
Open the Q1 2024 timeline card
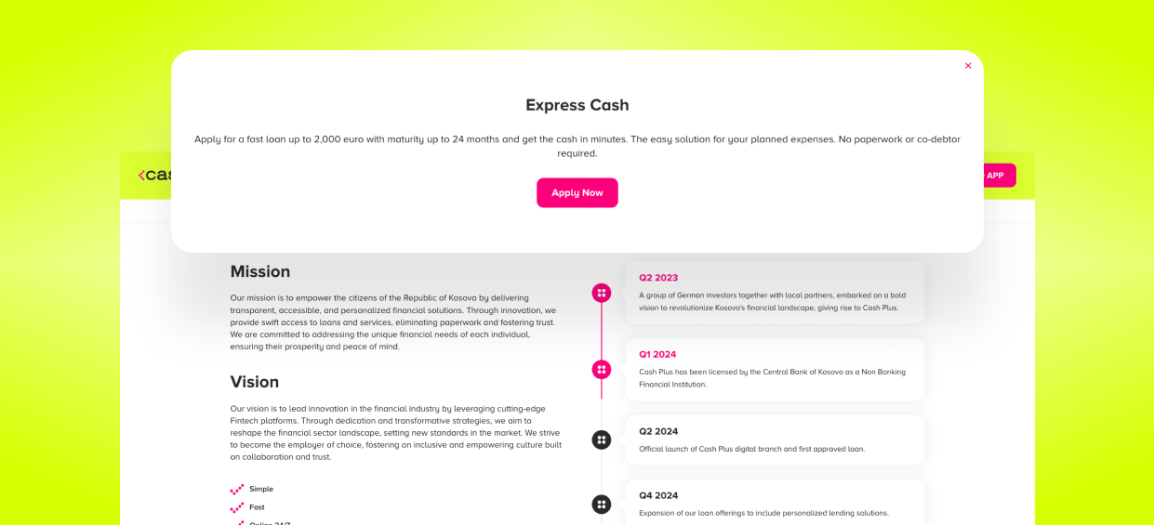click(775, 369)
